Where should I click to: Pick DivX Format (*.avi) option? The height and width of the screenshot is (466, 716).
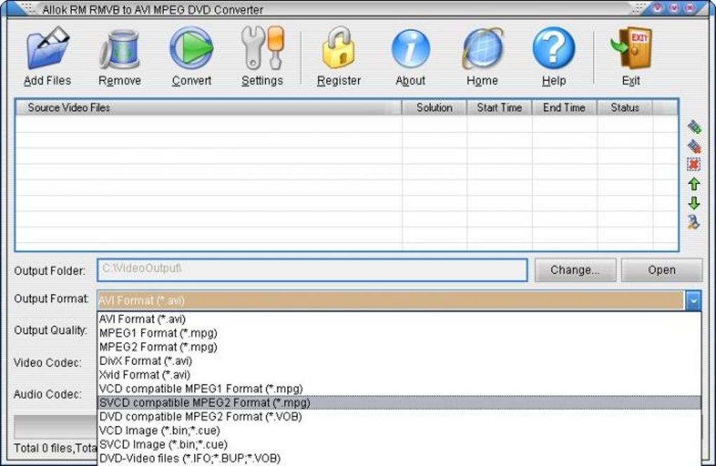click(399, 361)
